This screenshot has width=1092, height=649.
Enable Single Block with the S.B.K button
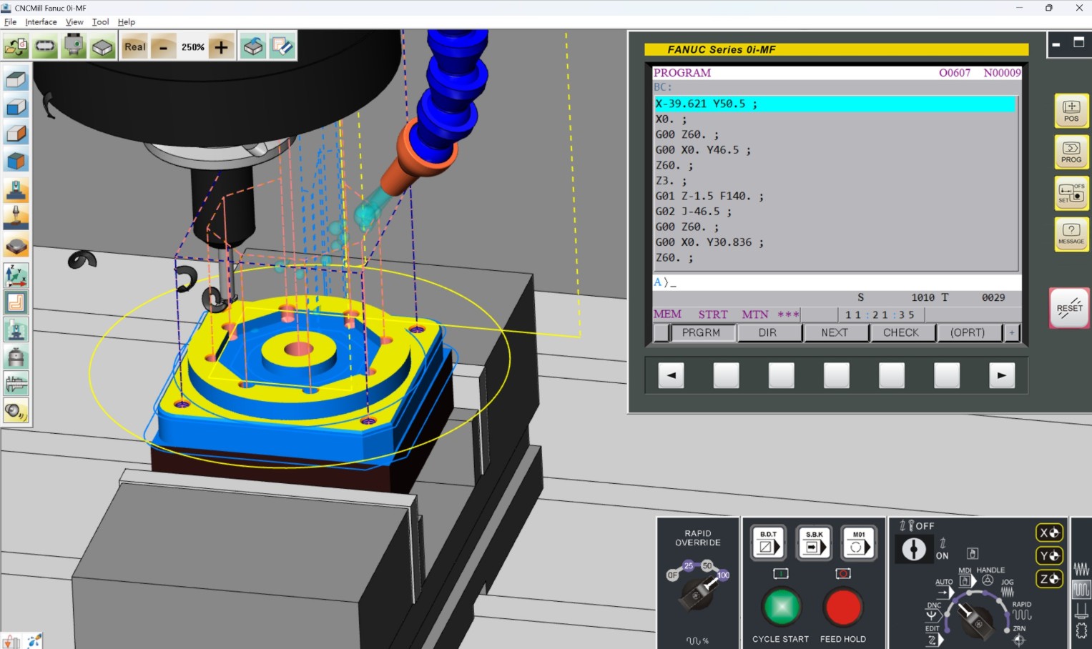pyautogui.click(x=813, y=543)
